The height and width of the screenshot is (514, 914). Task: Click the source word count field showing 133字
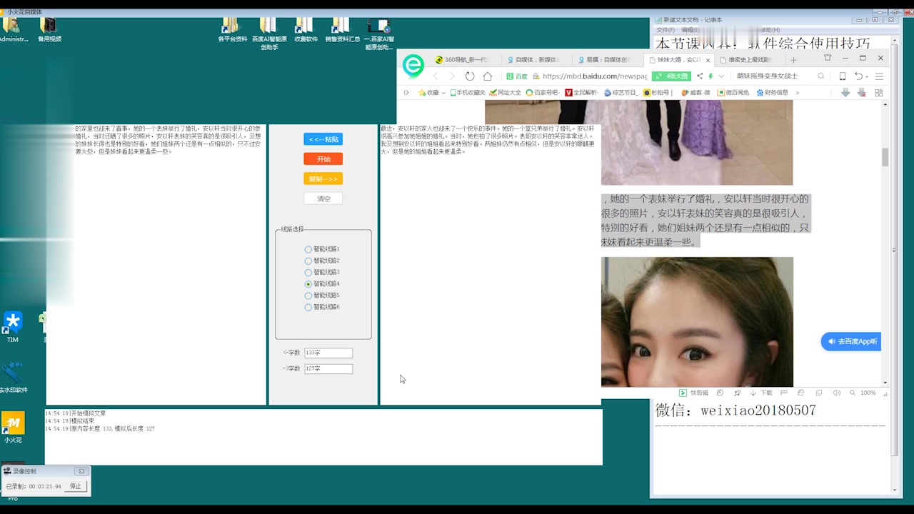pos(328,353)
